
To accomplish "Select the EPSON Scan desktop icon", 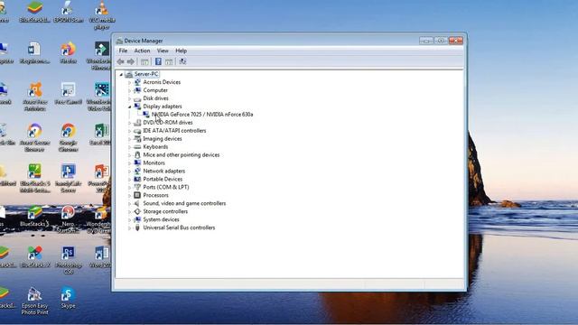I will [69, 12].
